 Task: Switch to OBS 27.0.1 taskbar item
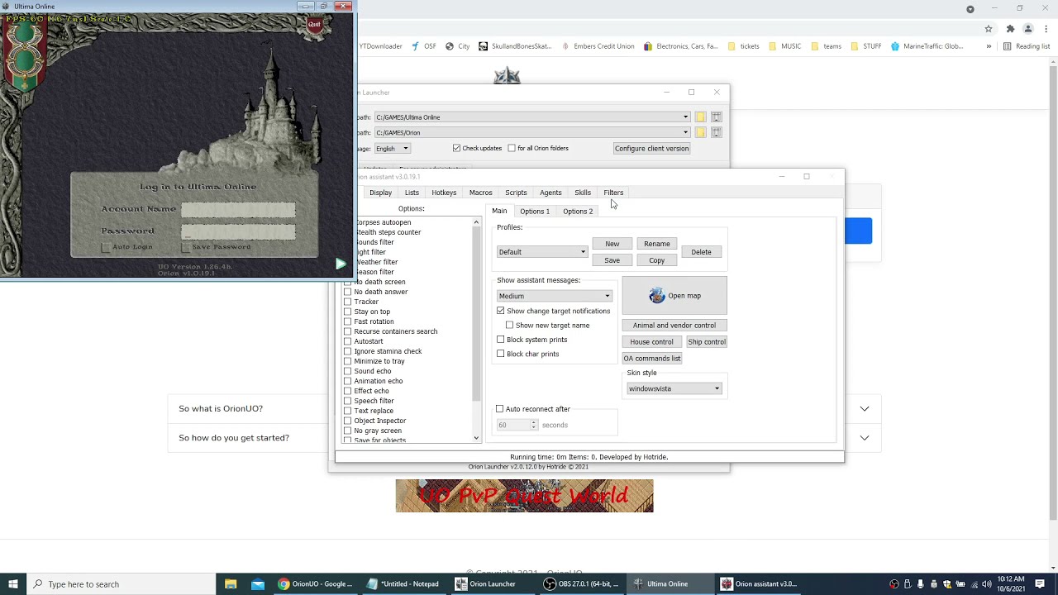579,584
